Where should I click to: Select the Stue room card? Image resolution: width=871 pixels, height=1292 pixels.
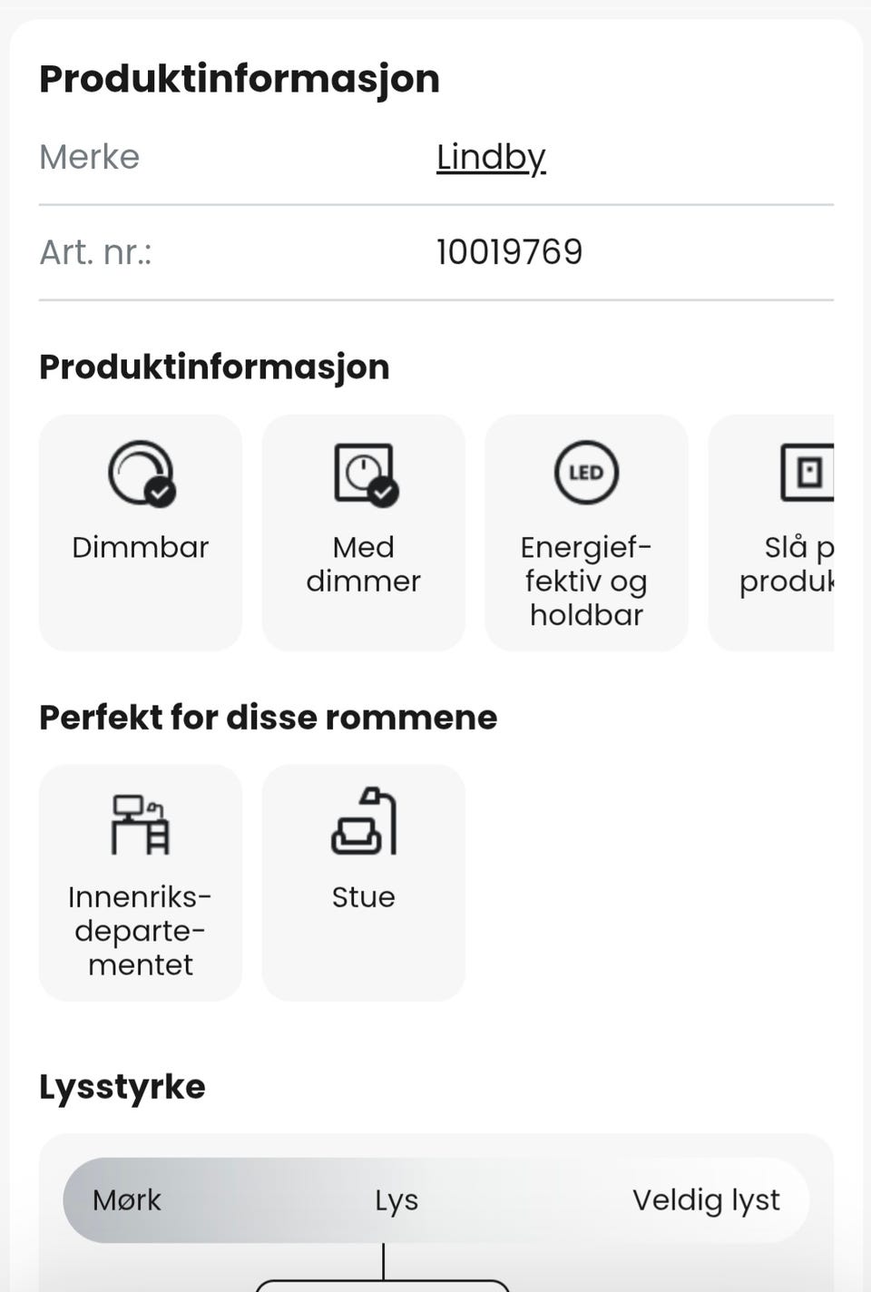[x=364, y=883]
